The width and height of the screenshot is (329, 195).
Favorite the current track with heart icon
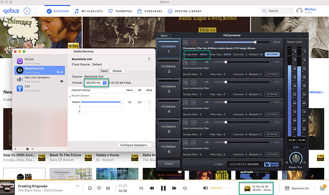(x=99, y=188)
